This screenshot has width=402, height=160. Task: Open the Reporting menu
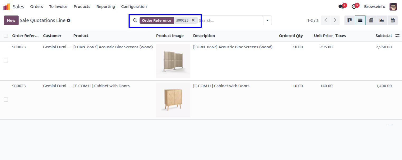(106, 7)
